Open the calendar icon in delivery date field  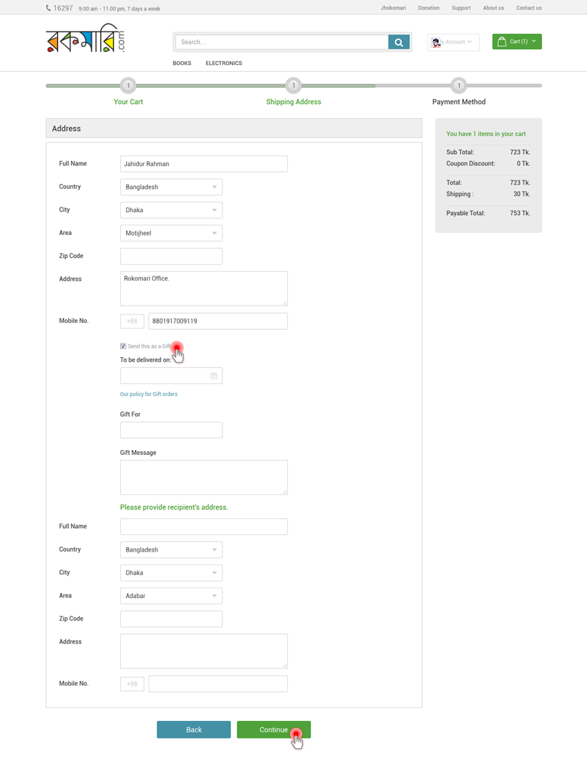(x=214, y=376)
